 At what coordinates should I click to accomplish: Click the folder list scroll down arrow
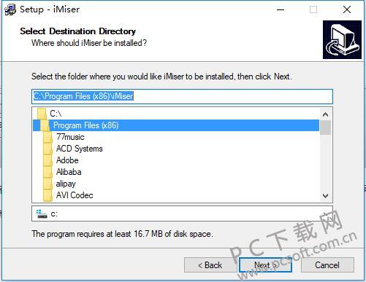tap(325, 195)
